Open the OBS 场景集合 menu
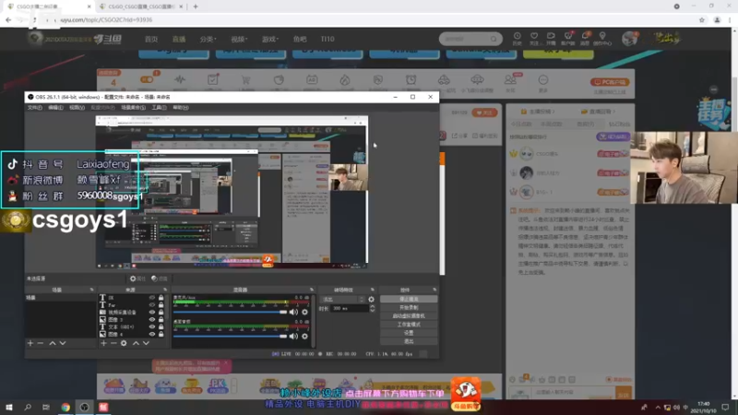 [133, 108]
